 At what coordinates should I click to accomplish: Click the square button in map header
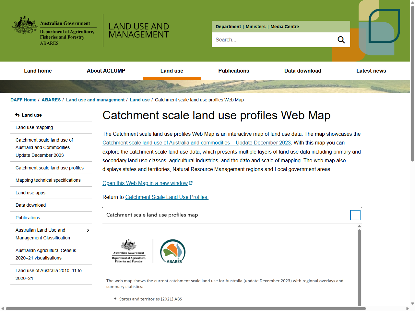click(x=355, y=215)
